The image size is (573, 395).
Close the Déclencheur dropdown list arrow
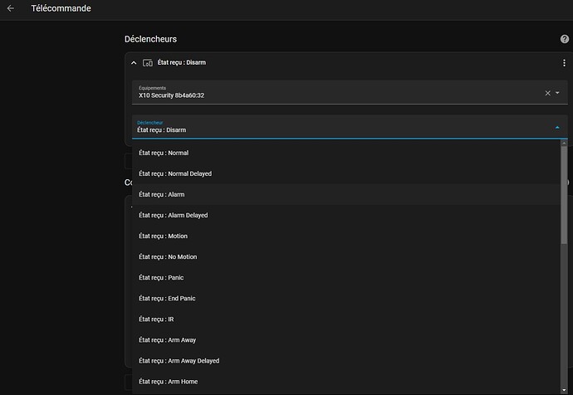(557, 128)
